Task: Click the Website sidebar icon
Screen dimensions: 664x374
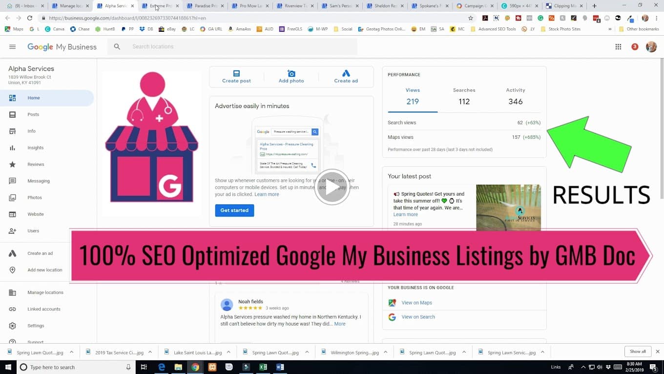Action: point(13,214)
